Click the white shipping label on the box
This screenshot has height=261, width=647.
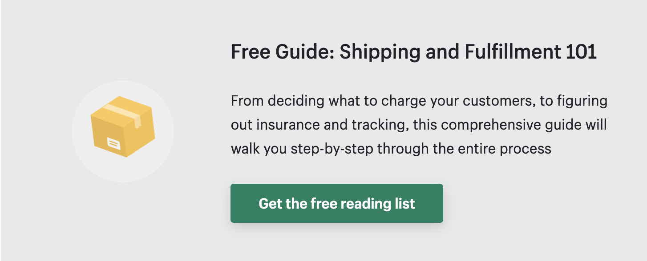113,143
